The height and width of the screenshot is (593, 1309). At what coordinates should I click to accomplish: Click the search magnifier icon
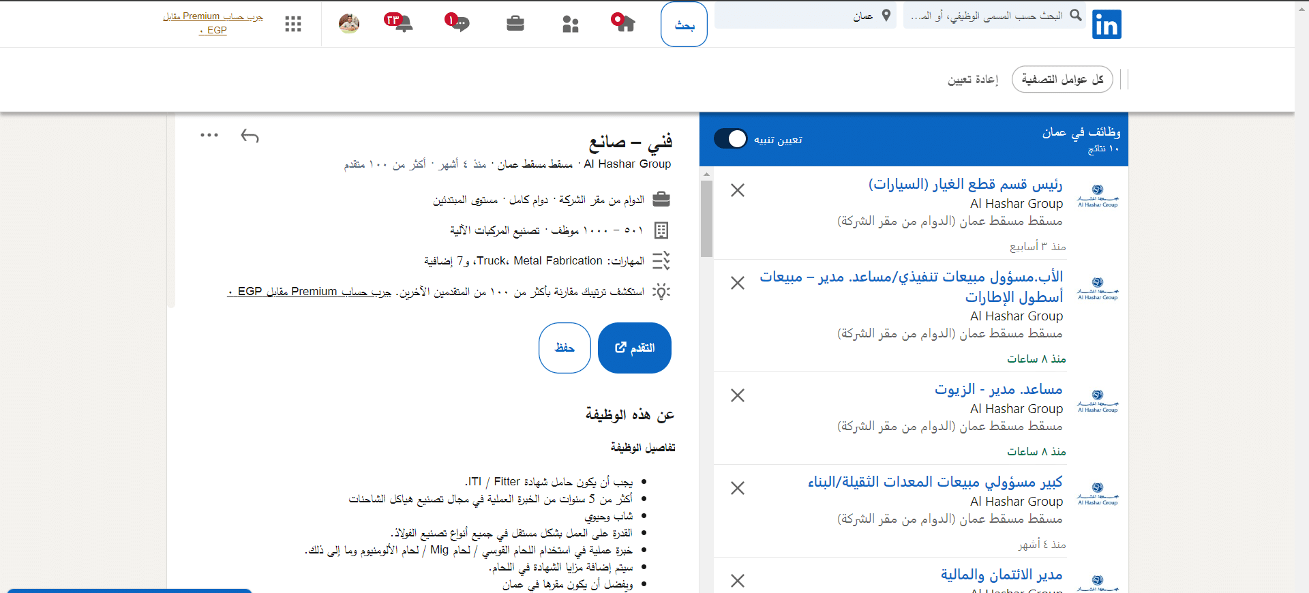pos(1076,15)
